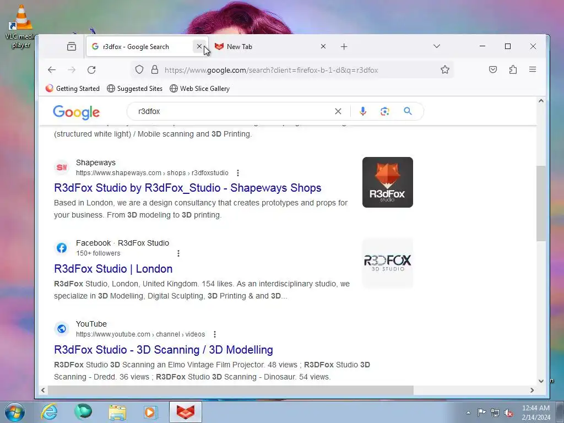Click the YouTube channel videos URL text
Image resolution: width=564 pixels, height=423 pixels.
(x=140, y=334)
